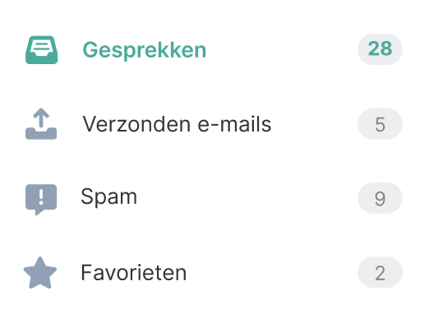
Task: Click the green 28 badge for Gesprekken
Action: (380, 49)
